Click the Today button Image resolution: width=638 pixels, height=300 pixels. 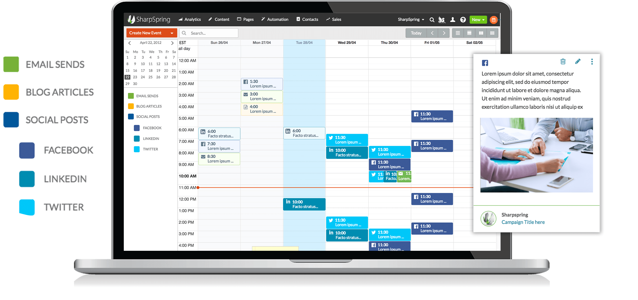[416, 33]
